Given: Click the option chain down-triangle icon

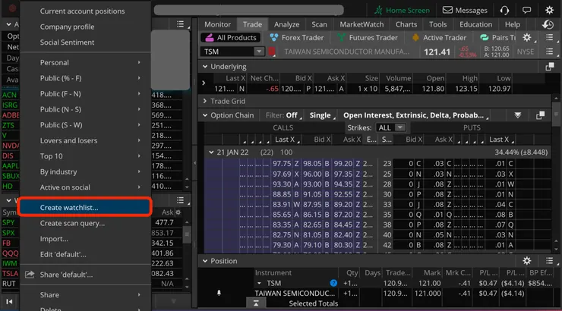Looking at the screenshot, I should (x=517, y=115).
